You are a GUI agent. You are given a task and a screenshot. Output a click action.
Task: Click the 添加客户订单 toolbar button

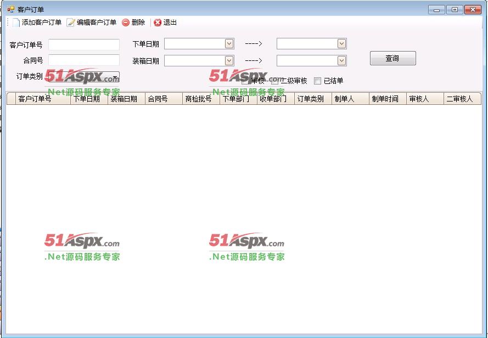(x=37, y=22)
